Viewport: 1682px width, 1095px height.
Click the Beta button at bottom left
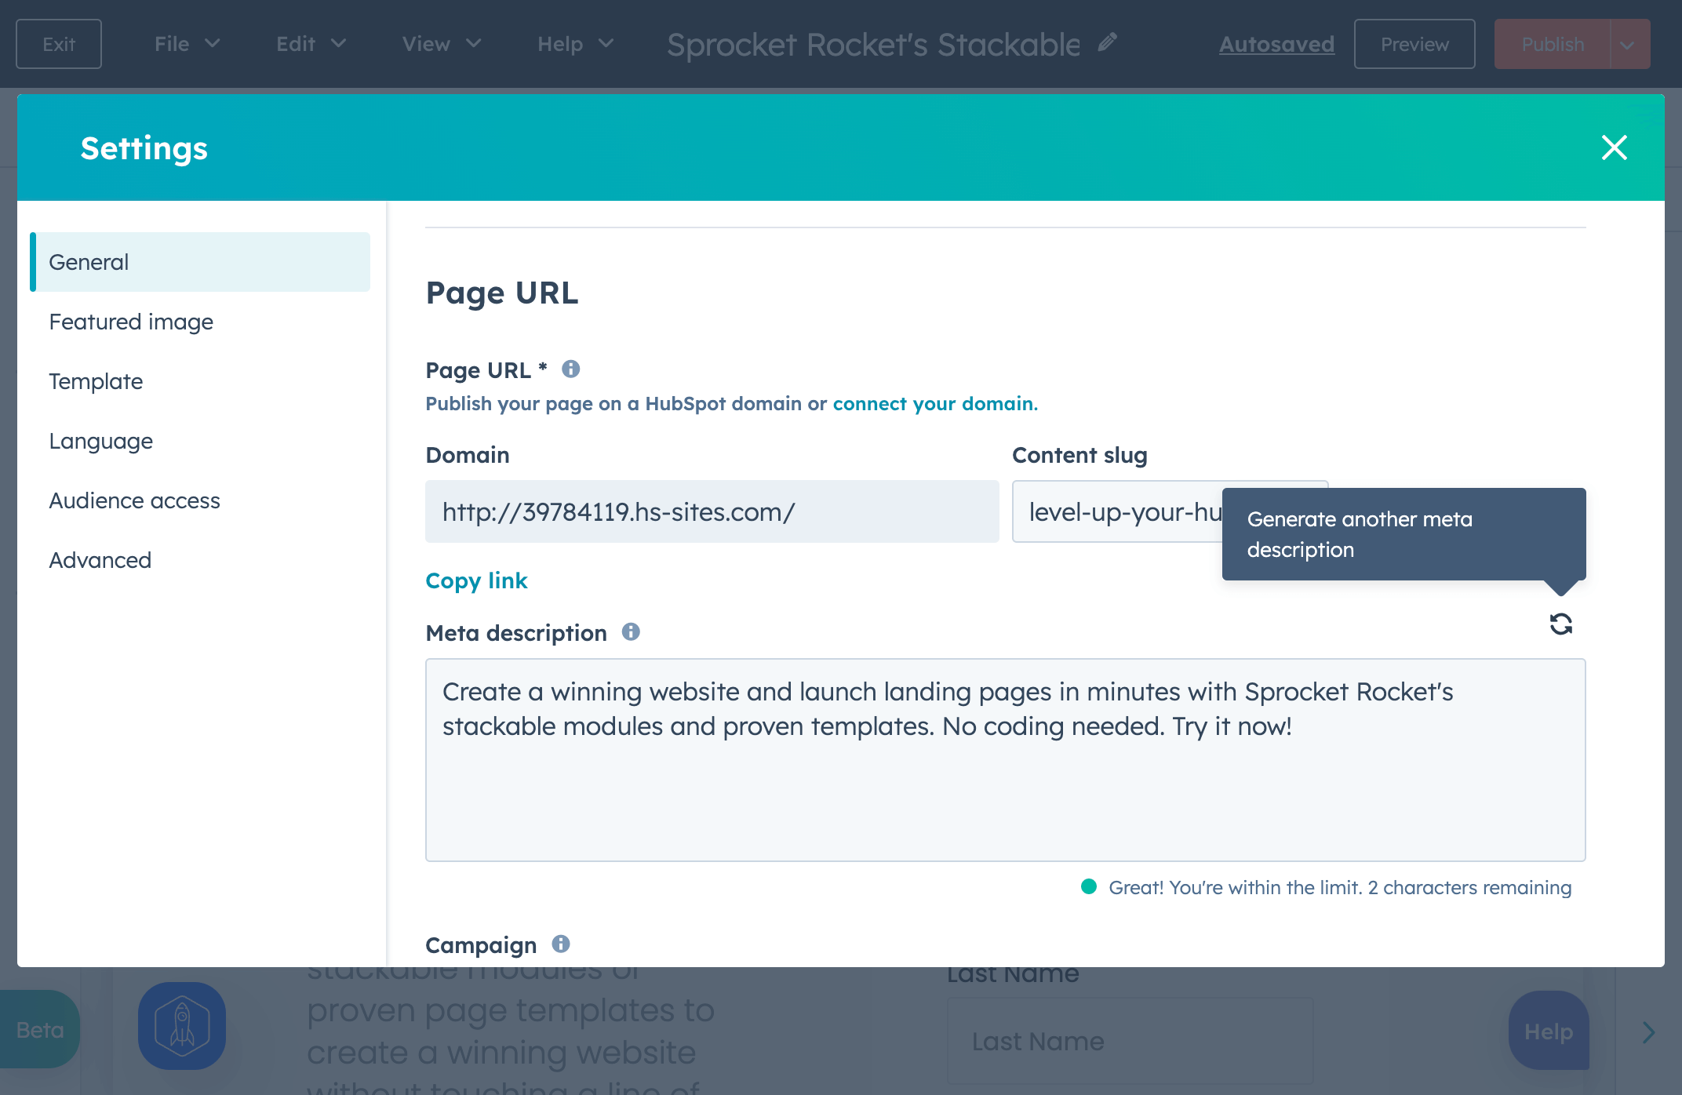point(39,1029)
